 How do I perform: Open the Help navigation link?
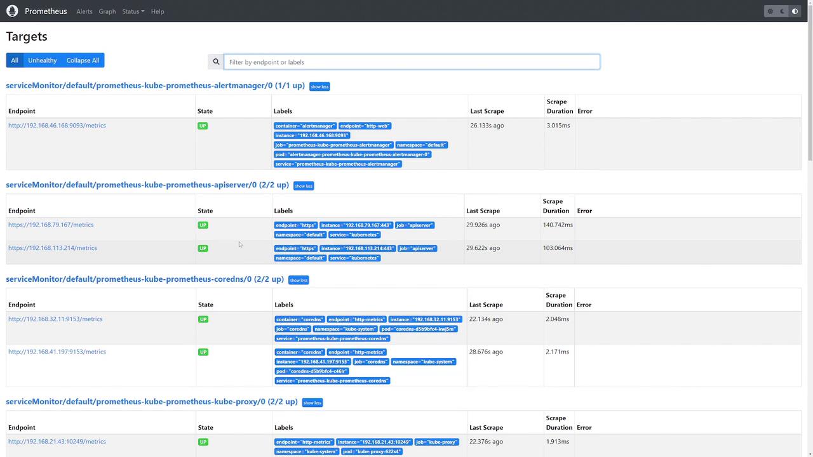[158, 11]
